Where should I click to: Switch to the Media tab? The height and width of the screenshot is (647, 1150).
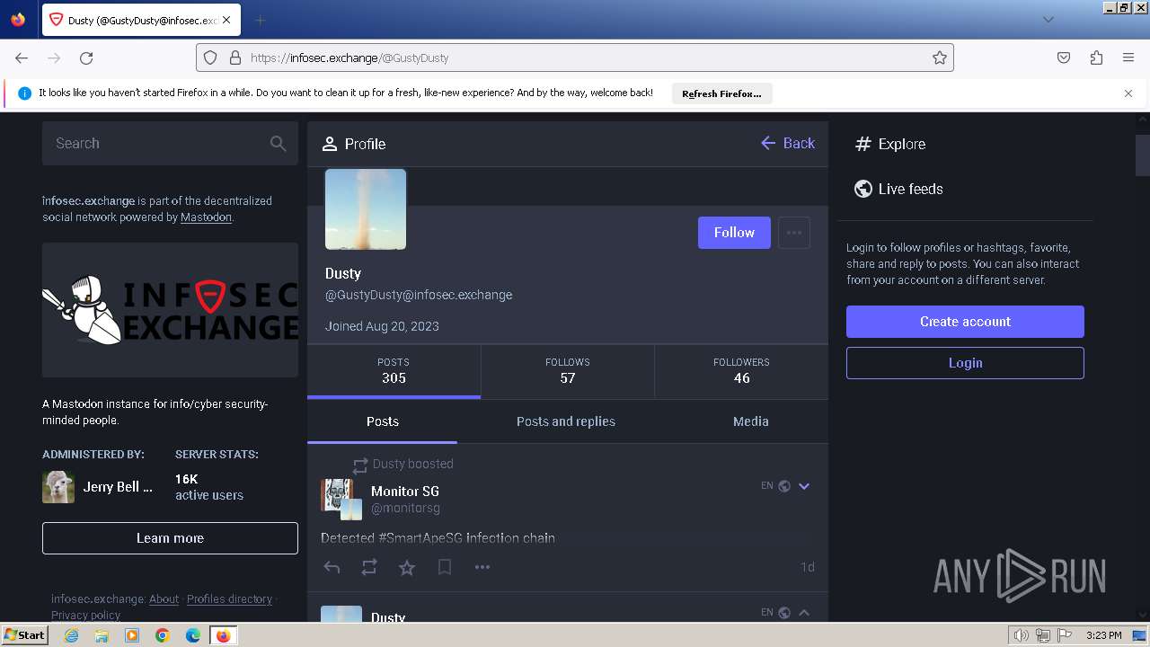751,421
